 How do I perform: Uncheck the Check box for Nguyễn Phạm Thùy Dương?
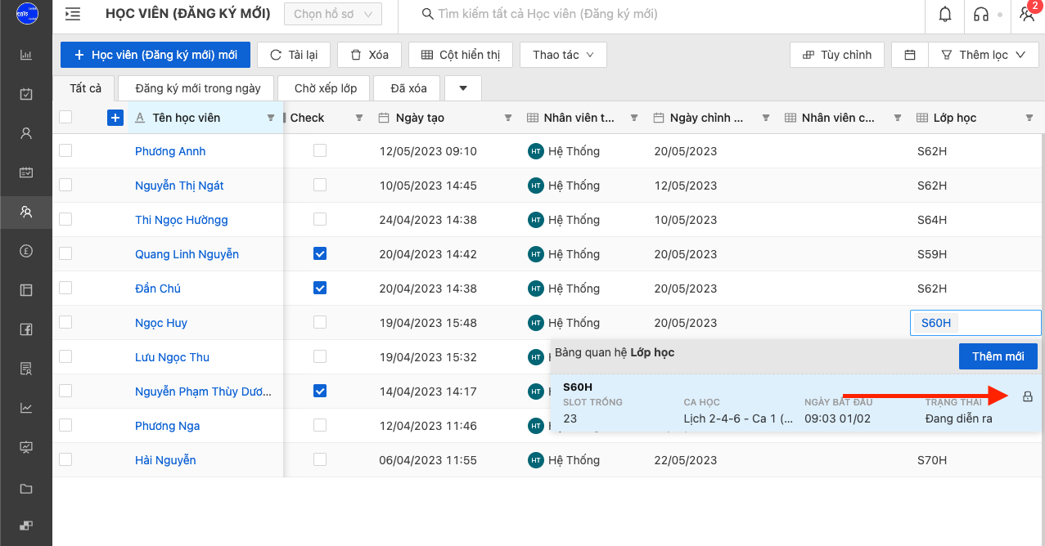pos(320,391)
